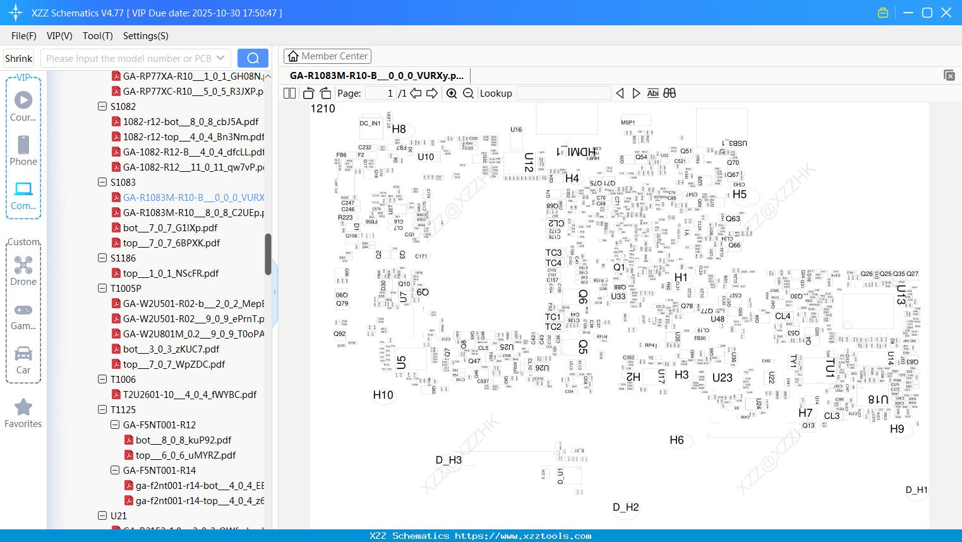Image resolution: width=962 pixels, height=542 pixels.
Task: Open the Tool(T) menu
Action: [98, 36]
